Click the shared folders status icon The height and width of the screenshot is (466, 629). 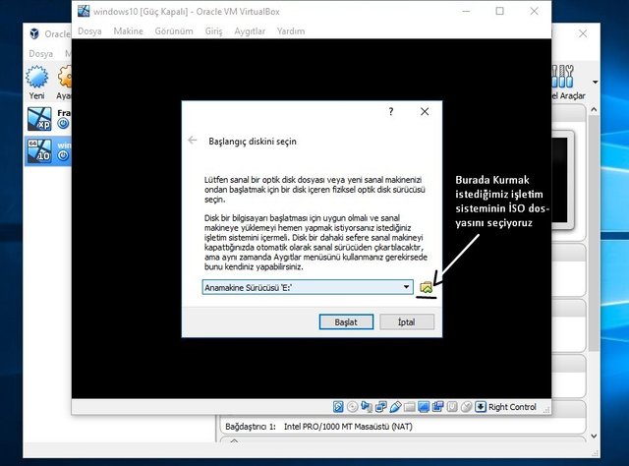coord(409,407)
